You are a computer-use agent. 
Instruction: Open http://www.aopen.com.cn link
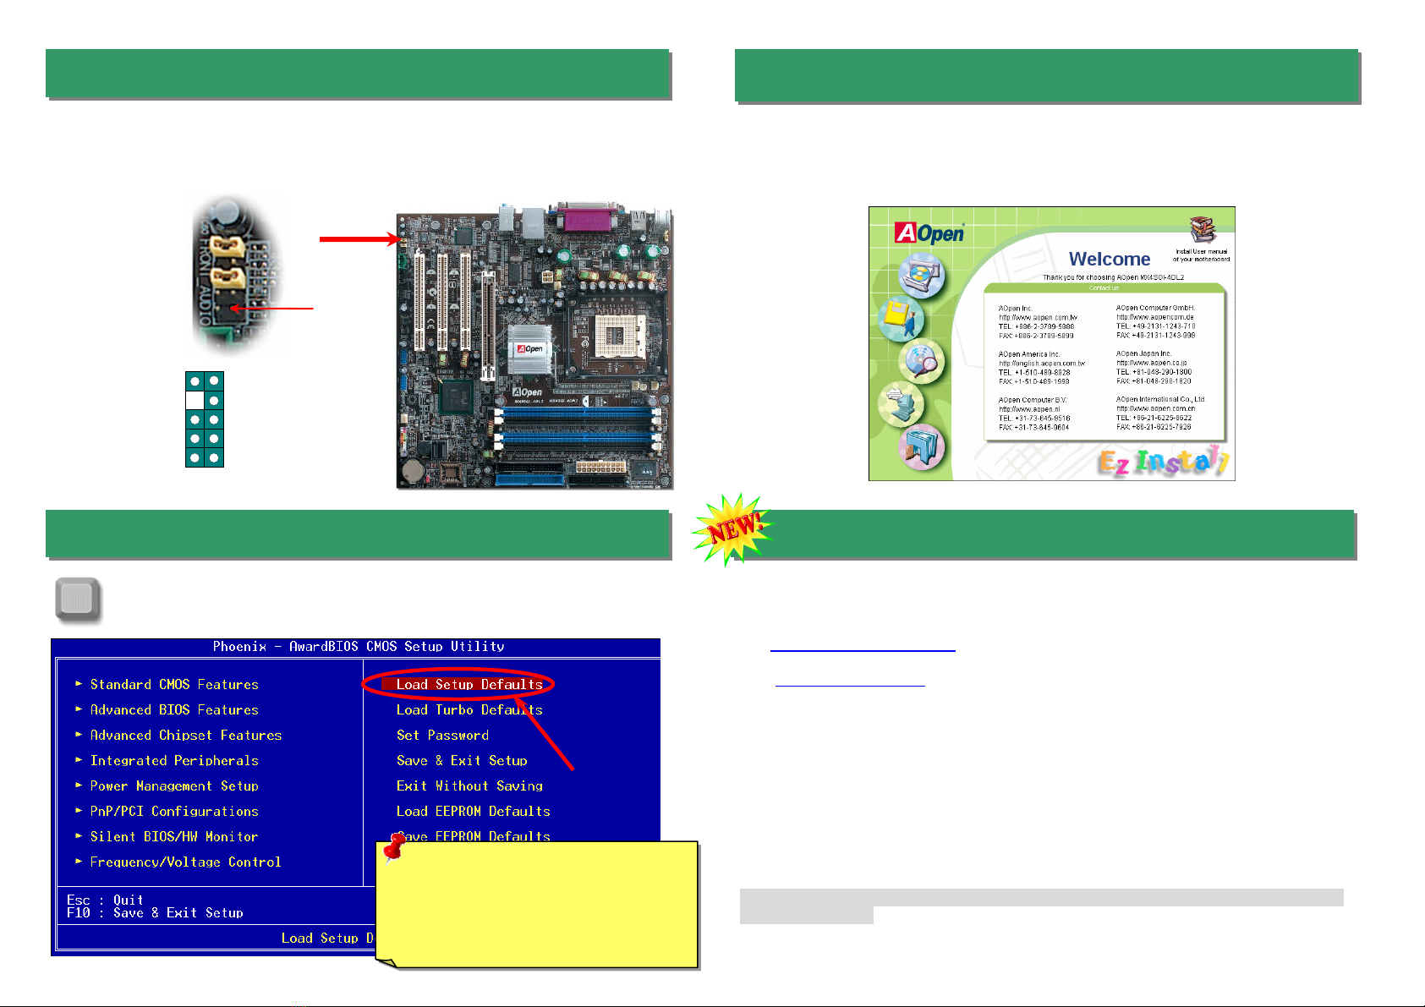click(1156, 408)
